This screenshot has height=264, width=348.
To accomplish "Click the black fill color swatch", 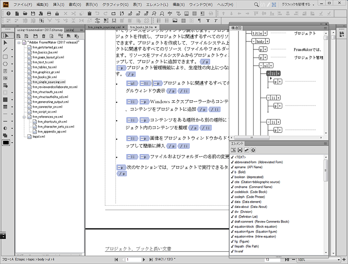I will [6, 143].
